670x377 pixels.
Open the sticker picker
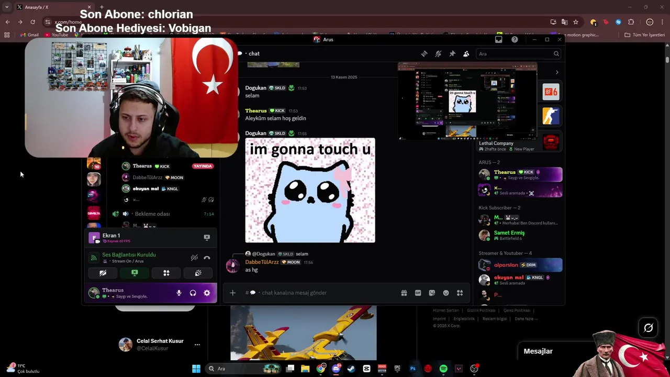coord(432,293)
